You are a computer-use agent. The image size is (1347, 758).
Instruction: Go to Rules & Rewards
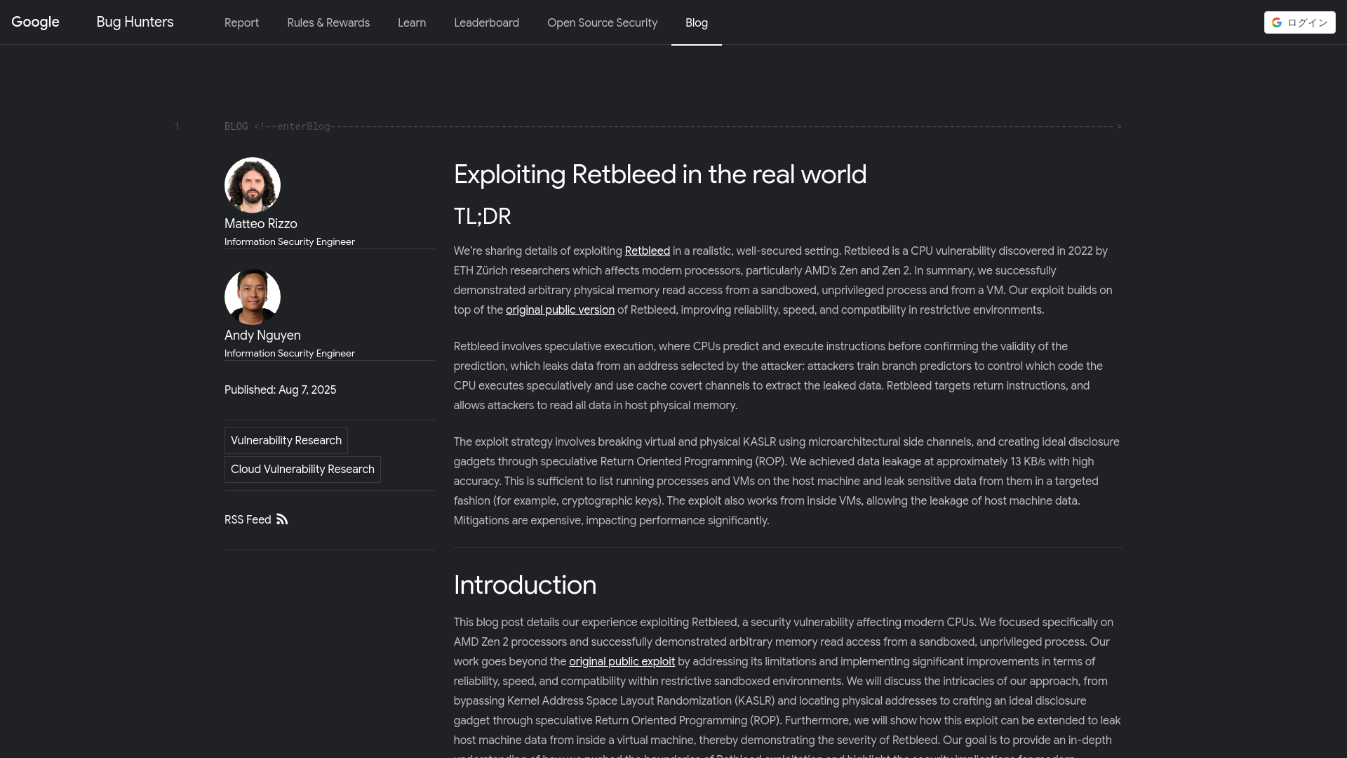(x=328, y=22)
